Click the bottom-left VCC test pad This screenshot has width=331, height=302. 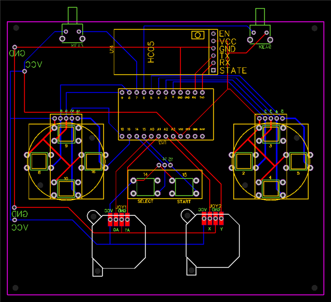pos(14,220)
